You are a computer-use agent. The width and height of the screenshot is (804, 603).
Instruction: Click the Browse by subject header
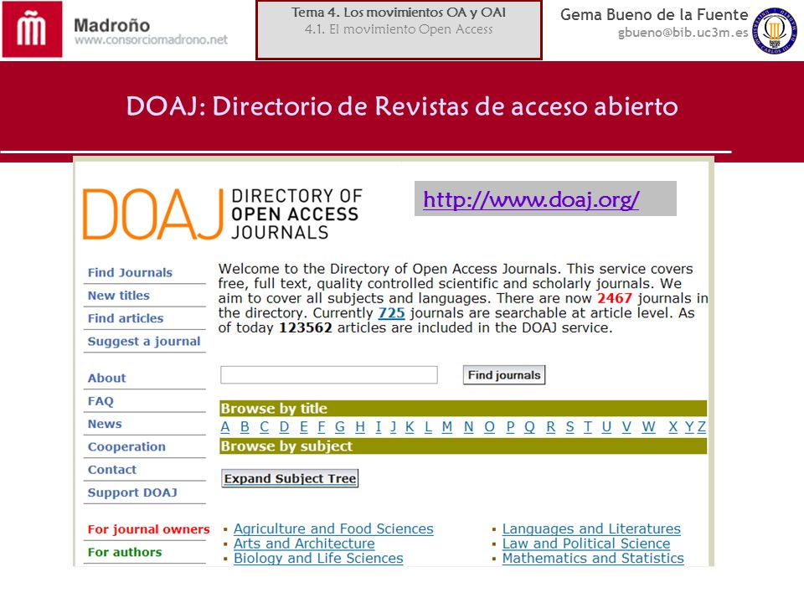[x=463, y=446]
